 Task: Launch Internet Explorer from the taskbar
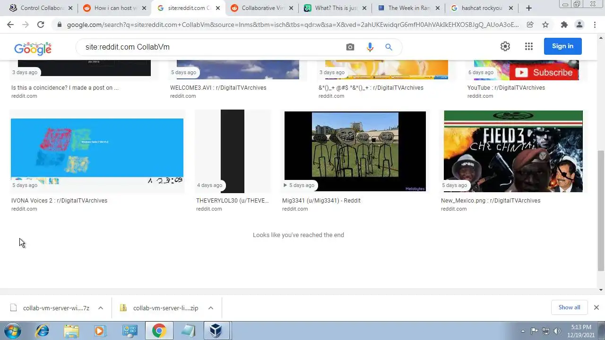43,331
